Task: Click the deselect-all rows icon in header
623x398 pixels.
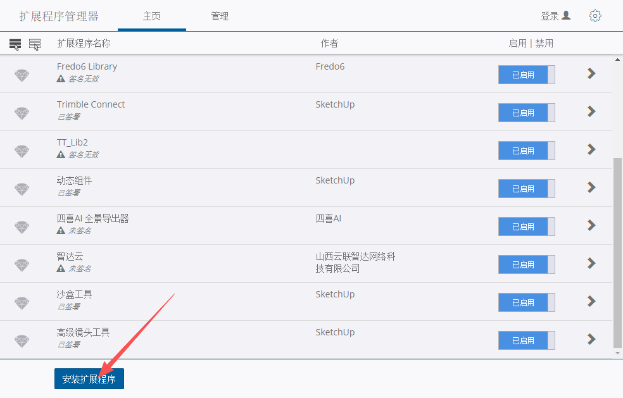Action: point(35,44)
